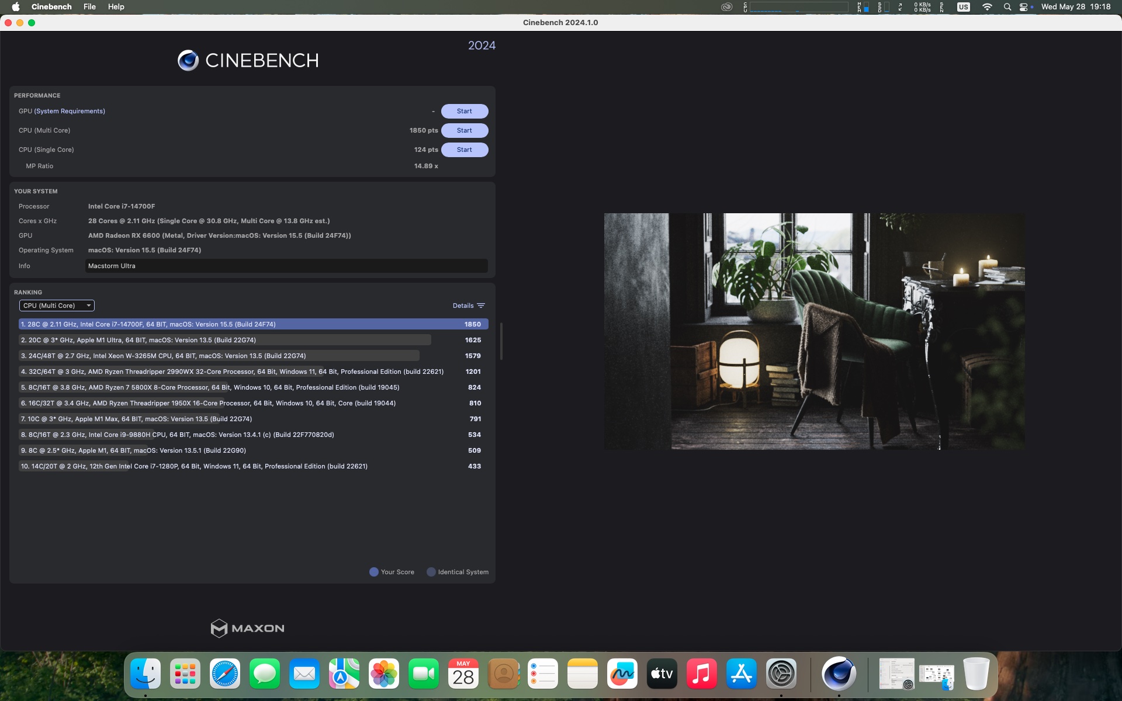Click the Your Score legend color dot
The height and width of the screenshot is (701, 1122).
click(374, 572)
